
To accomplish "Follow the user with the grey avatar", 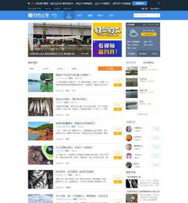I will 156,129.
